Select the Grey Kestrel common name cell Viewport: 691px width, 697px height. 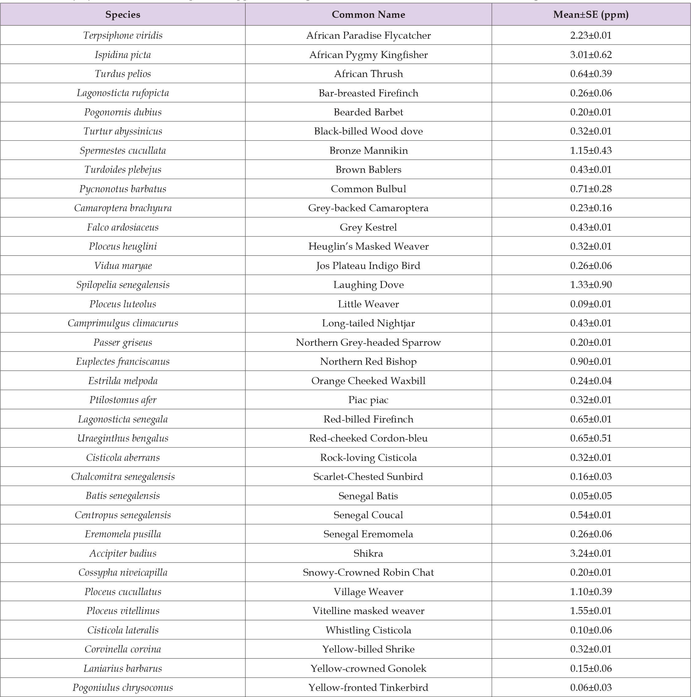click(368, 227)
